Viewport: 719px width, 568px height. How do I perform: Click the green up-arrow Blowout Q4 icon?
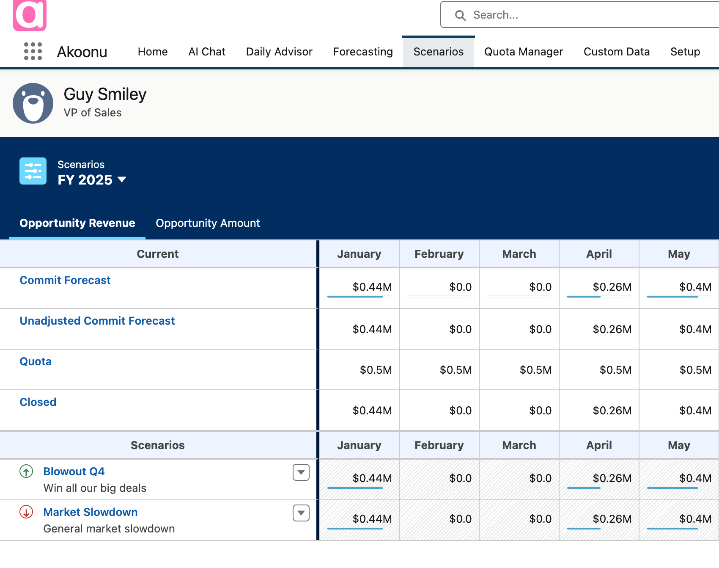(26, 471)
